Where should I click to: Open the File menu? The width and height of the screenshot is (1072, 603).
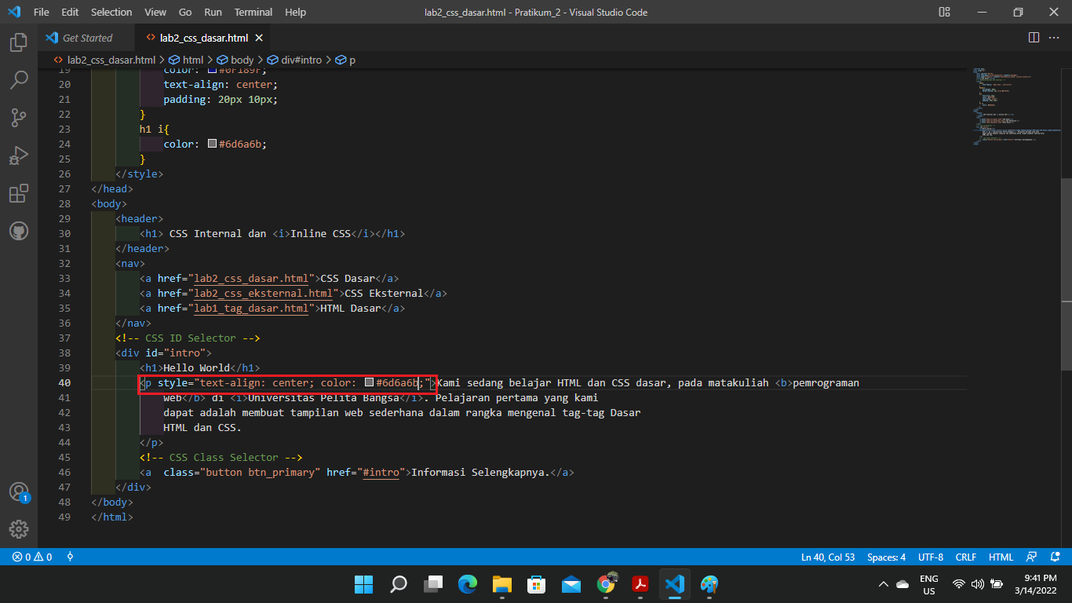42,12
